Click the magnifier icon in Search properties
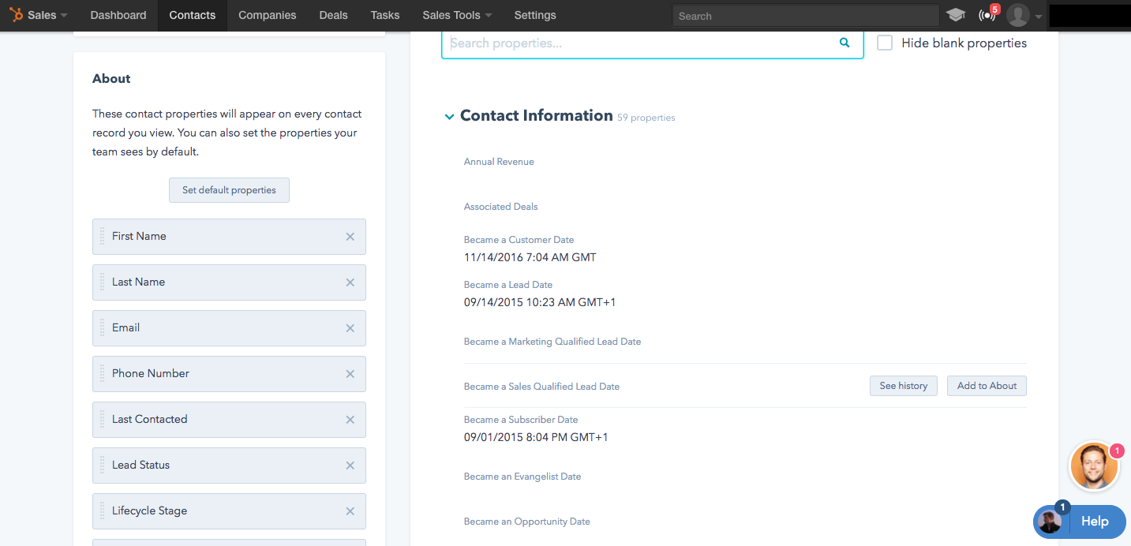Image resolution: width=1131 pixels, height=546 pixels. point(845,43)
